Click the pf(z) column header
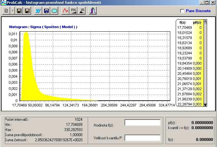This screenshot has height=147, width=217. point(197,22)
